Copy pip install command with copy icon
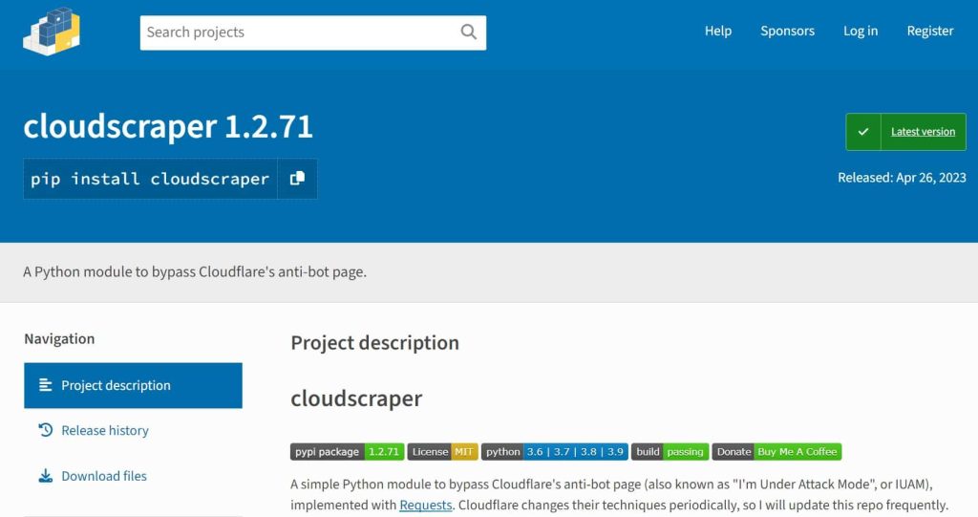Screen dimensions: 978x517 pyautogui.click(x=298, y=179)
